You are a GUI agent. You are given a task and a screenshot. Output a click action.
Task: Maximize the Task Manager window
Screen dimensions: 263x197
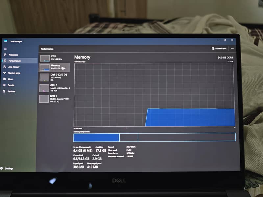pos(225,40)
